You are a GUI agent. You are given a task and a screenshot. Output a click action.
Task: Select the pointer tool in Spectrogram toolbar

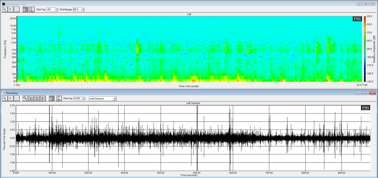coord(5,9)
